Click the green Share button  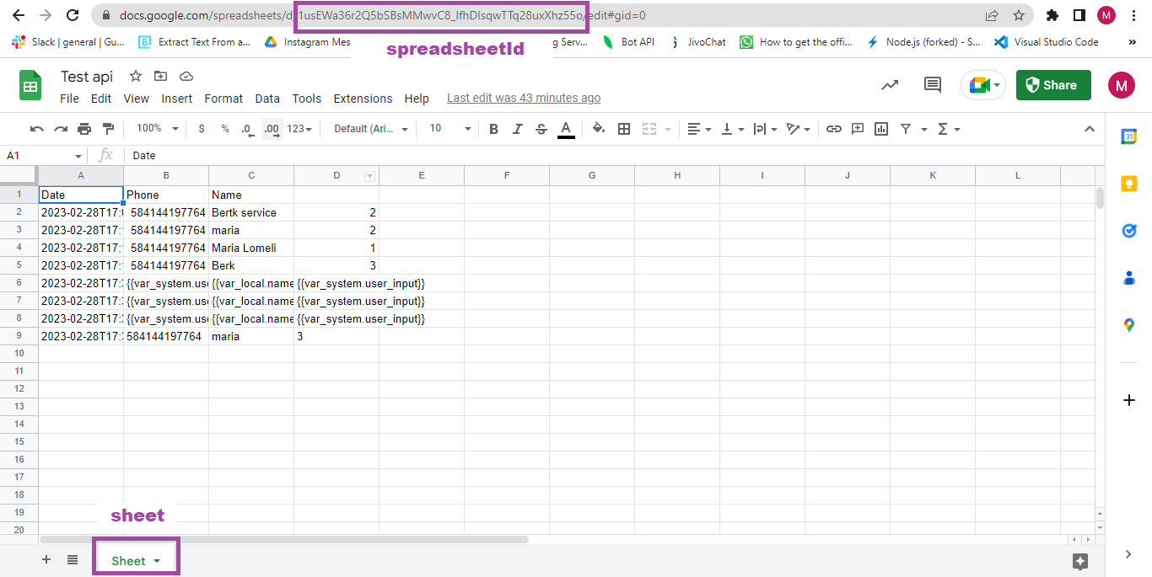[x=1052, y=85]
